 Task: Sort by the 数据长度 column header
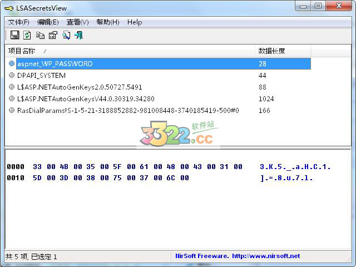[x=283, y=51]
